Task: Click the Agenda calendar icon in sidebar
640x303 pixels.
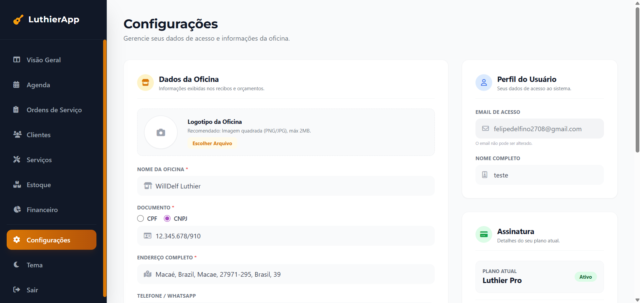Action: 16,85
